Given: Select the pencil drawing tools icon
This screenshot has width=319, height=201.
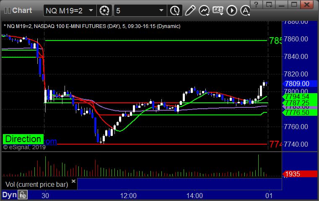Looking at the screenshot, I should click(x=190, y=10).
